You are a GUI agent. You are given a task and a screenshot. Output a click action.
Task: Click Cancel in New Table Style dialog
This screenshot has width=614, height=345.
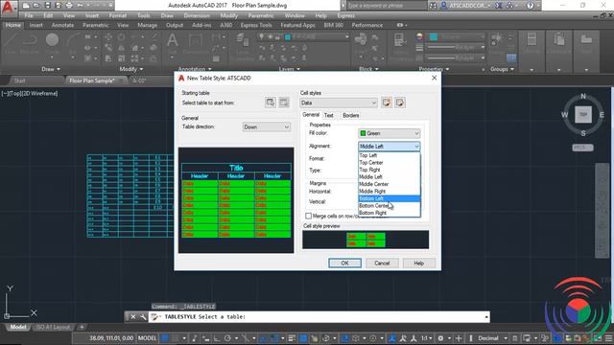382,264
